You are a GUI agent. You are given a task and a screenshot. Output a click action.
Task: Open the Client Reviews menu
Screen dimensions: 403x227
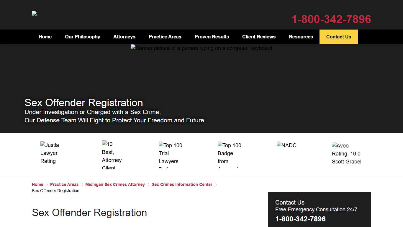coord(259,37)
